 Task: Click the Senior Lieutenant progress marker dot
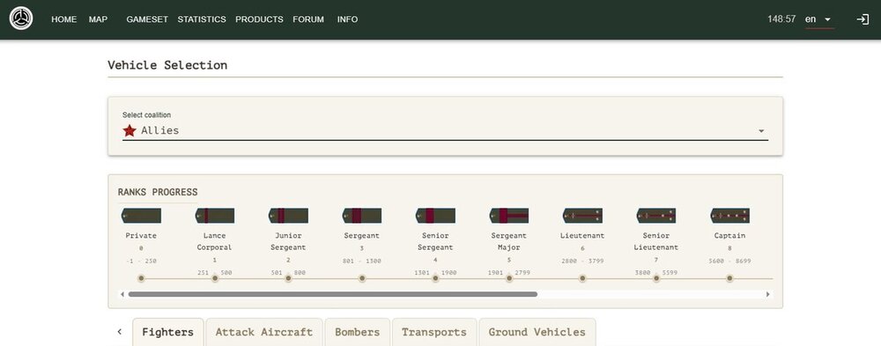(656, 278)
